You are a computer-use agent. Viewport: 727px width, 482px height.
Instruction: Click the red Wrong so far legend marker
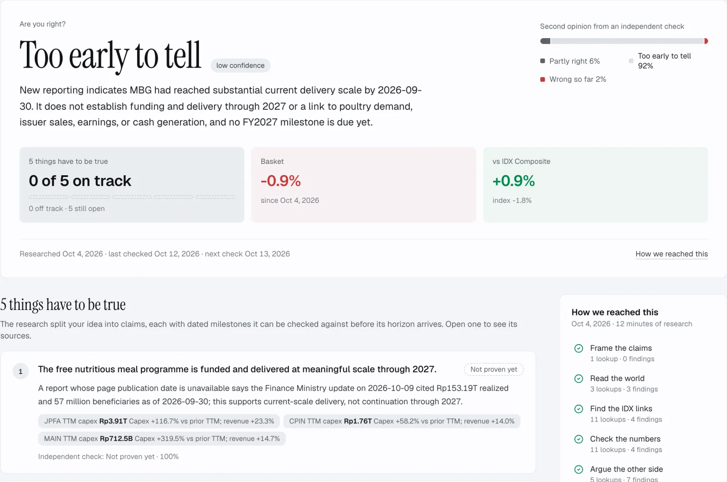(x=543, y=79)
